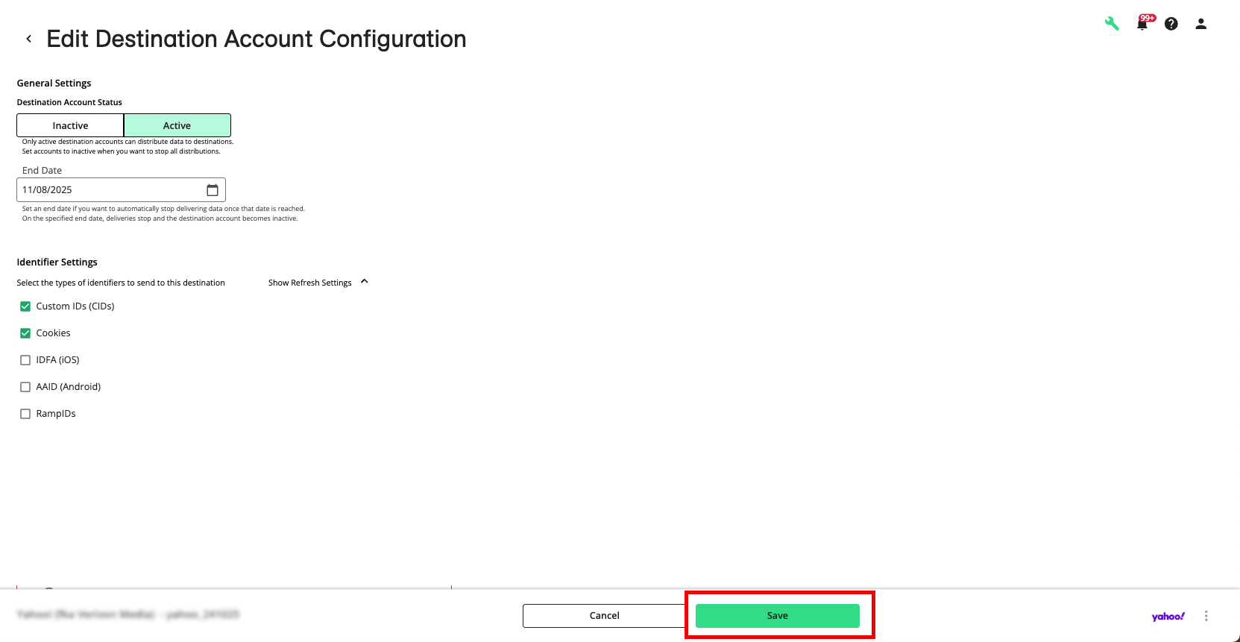
Task: Open the End Date calendar picker
Action: click(x=213, y=190)
